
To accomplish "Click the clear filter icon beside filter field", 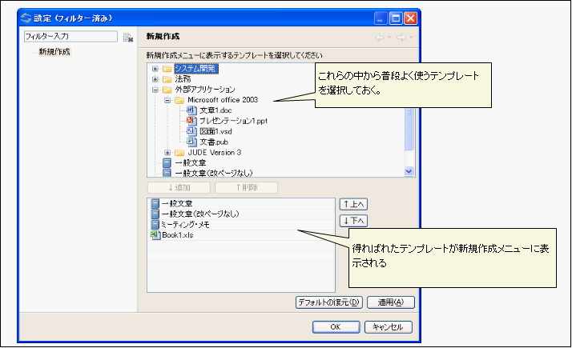I will click(x=127, y=37).
